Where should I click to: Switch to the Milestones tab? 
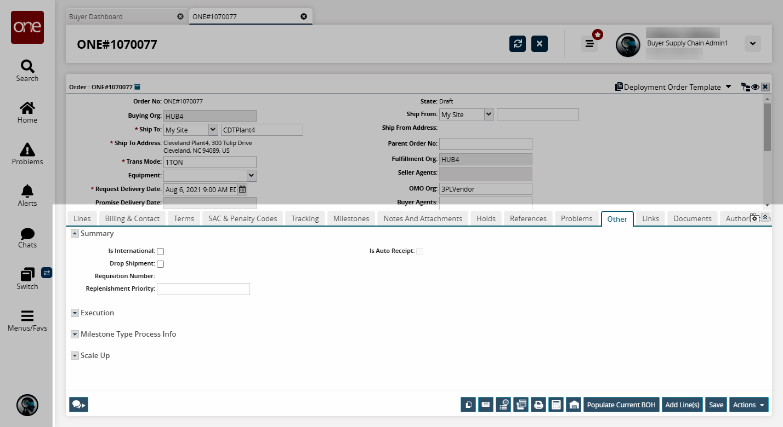pos(351,218)
